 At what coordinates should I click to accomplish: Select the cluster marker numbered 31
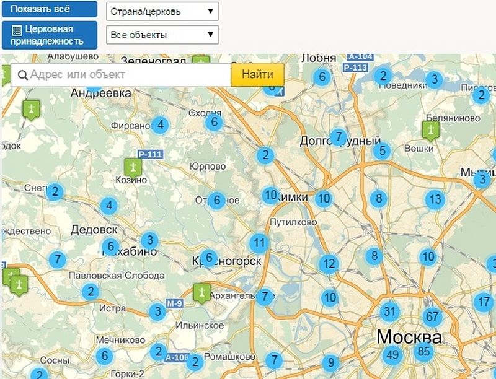pyautogui.click(x=389, y=311)
